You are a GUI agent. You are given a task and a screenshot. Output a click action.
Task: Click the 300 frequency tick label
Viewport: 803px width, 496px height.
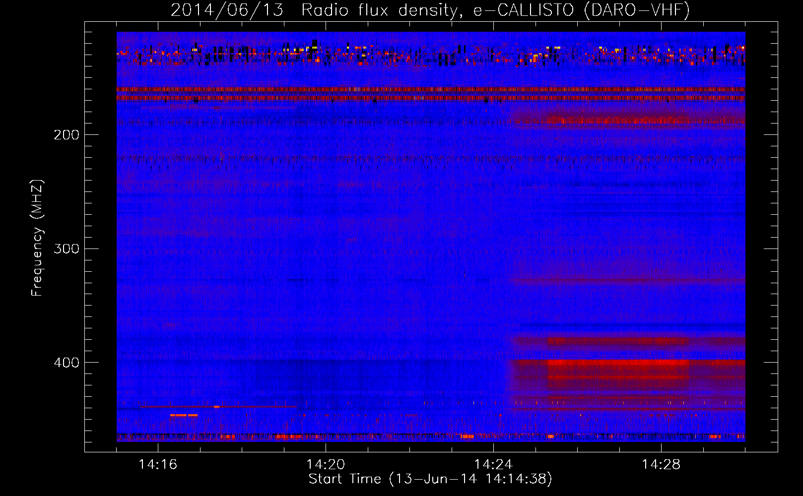click(x=67, y=248)
